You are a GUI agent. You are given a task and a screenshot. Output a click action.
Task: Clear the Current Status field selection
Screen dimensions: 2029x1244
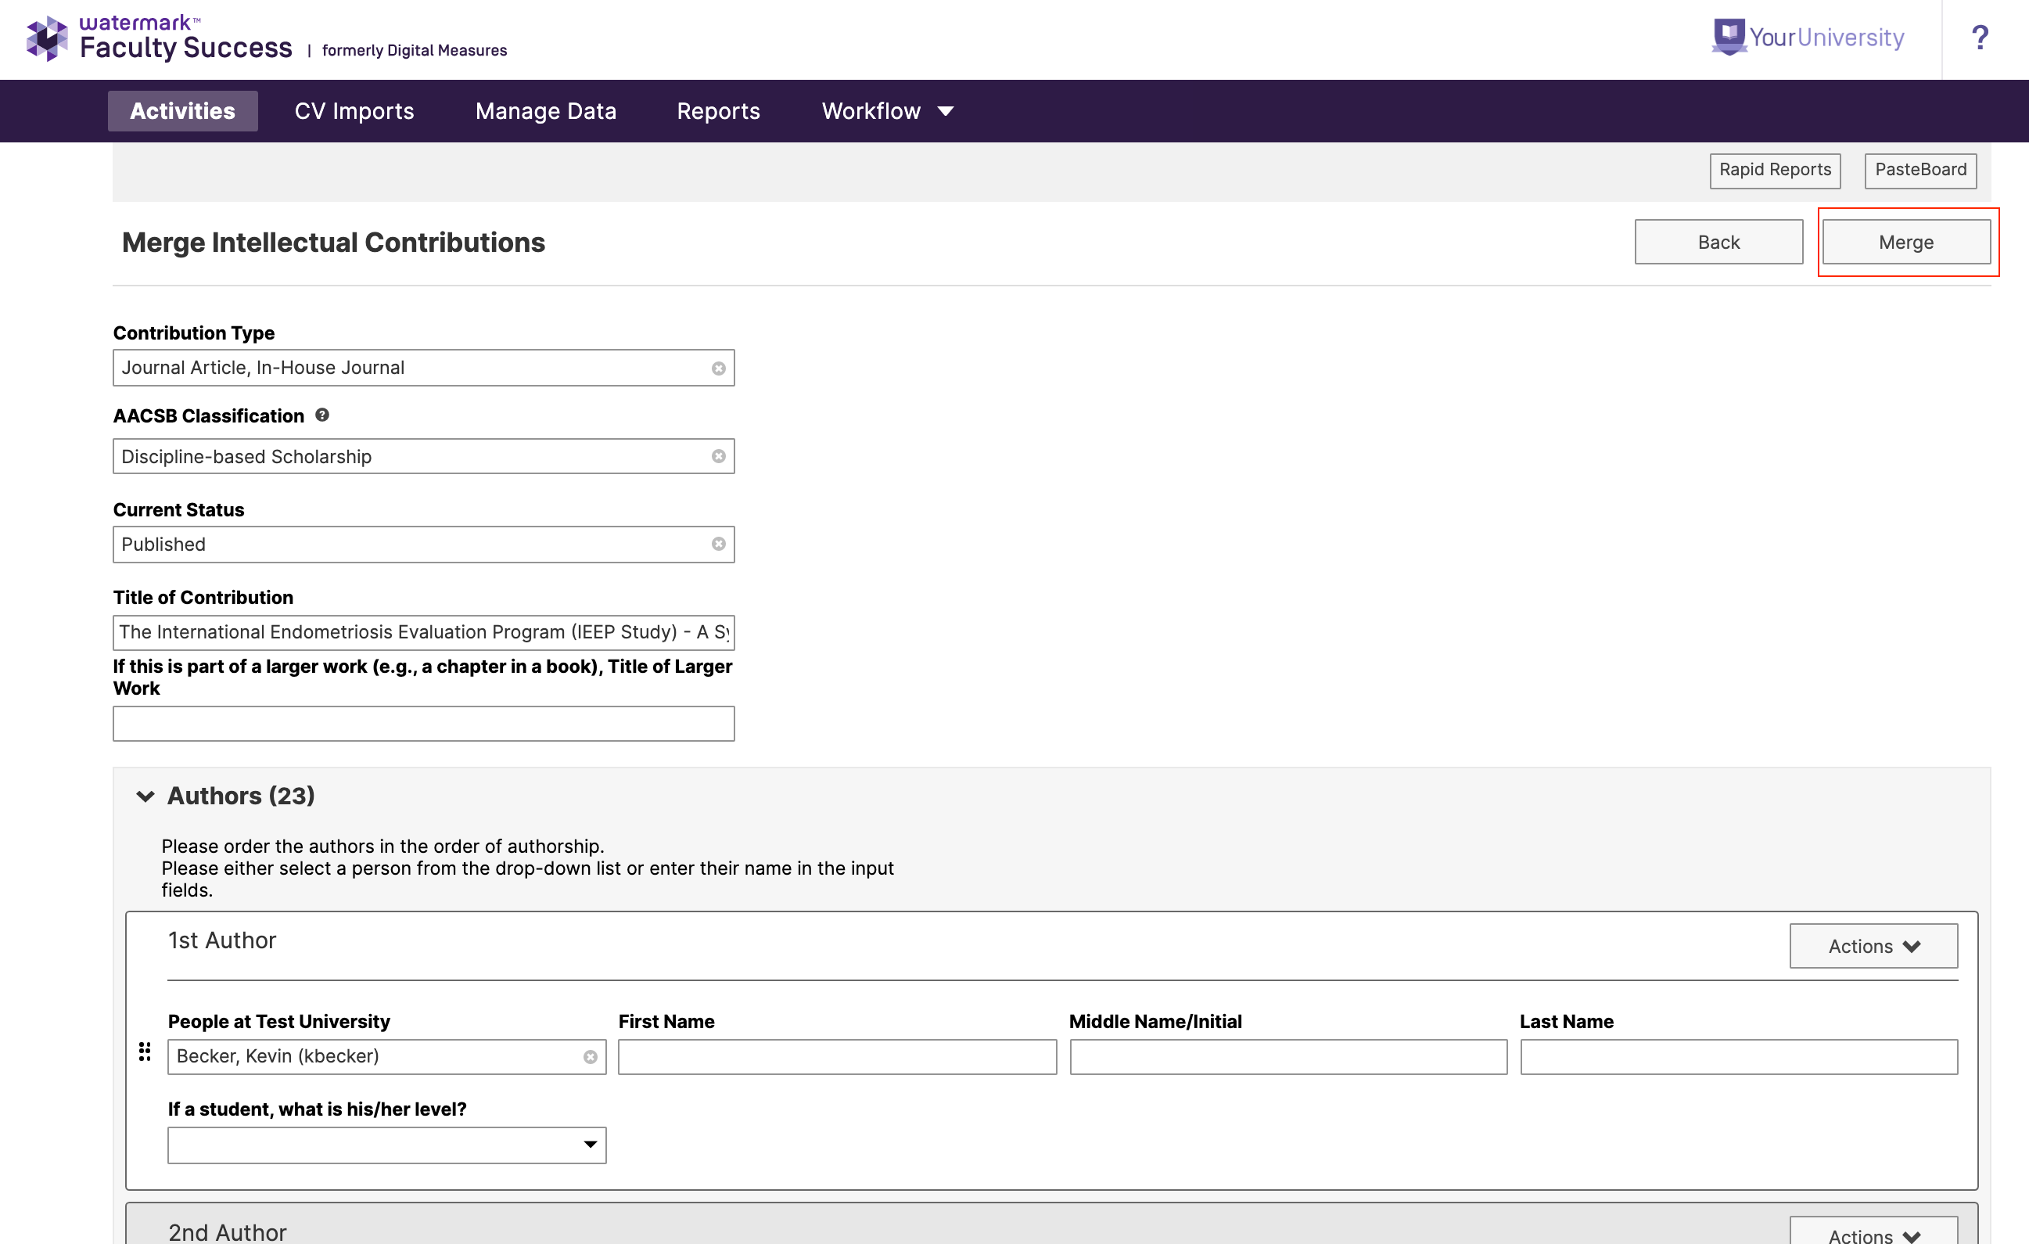click(718, 545)
